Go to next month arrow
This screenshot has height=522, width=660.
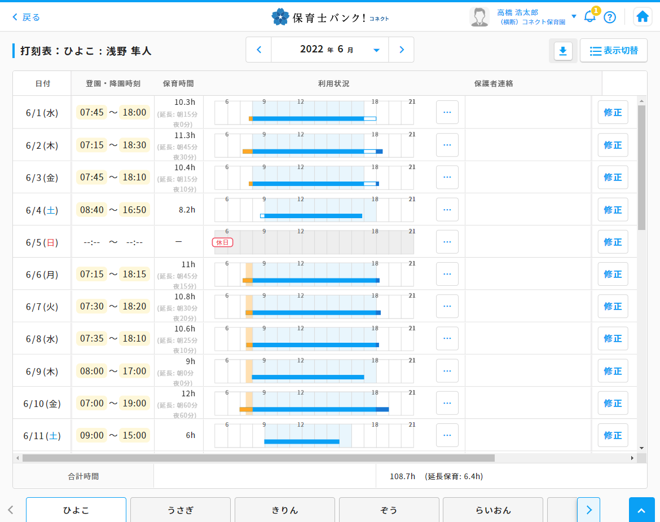click(402, 50)
